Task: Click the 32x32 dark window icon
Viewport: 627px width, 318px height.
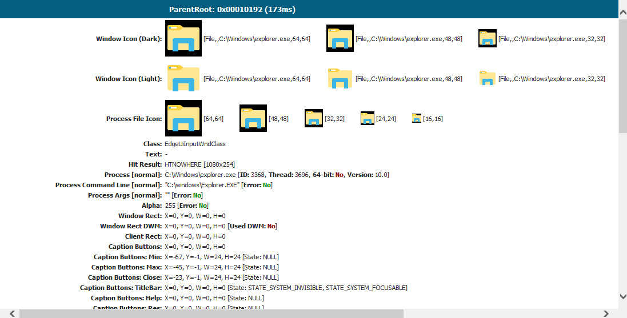Action: [488, 38]
